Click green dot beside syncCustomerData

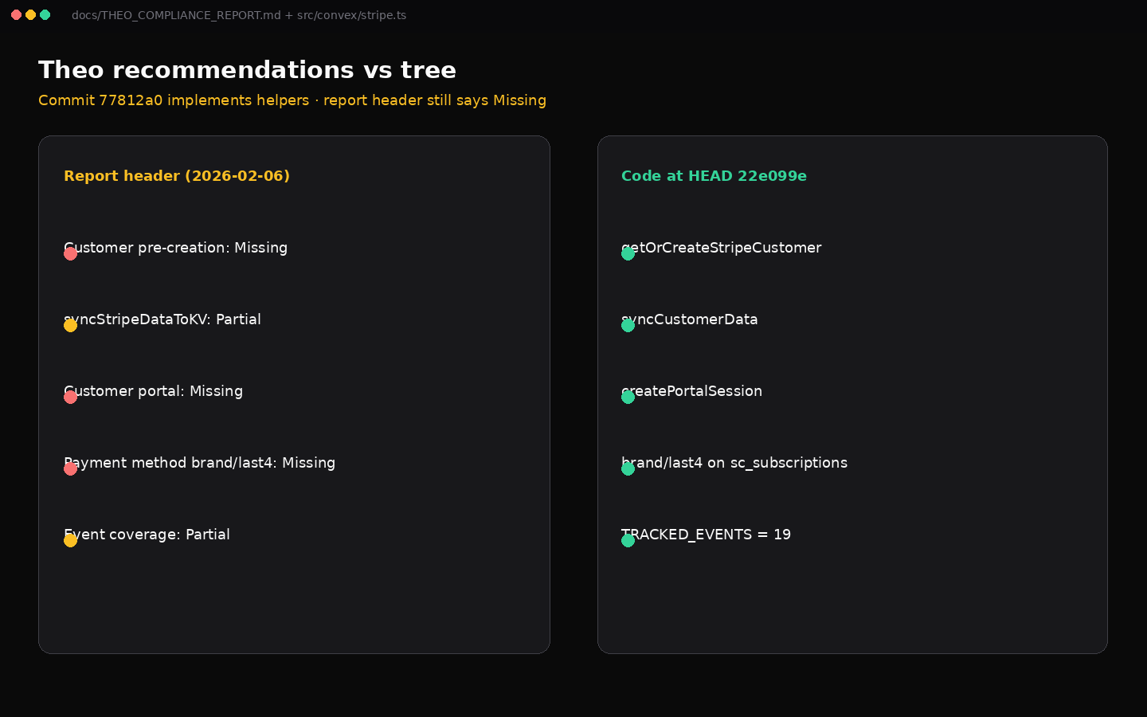point(628,325)
